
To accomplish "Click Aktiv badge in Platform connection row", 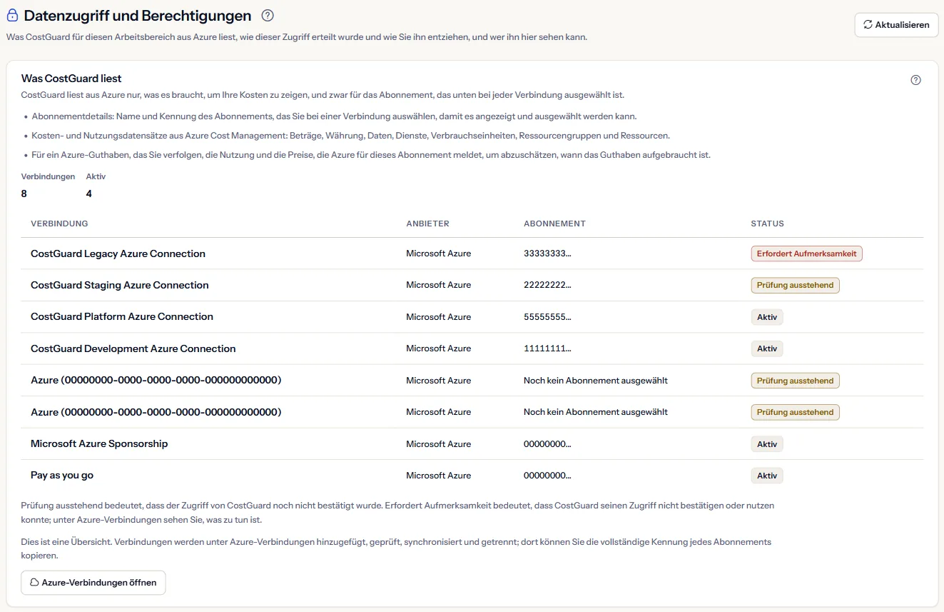I will [767, 317].
